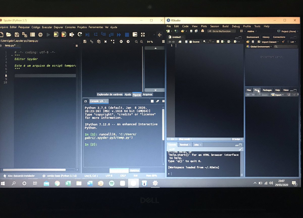Expand Export dropdown in RStudio Plots pane
The width and height of the screenshot is (303, 218).
pyautogui.click(x=277, y=95)
